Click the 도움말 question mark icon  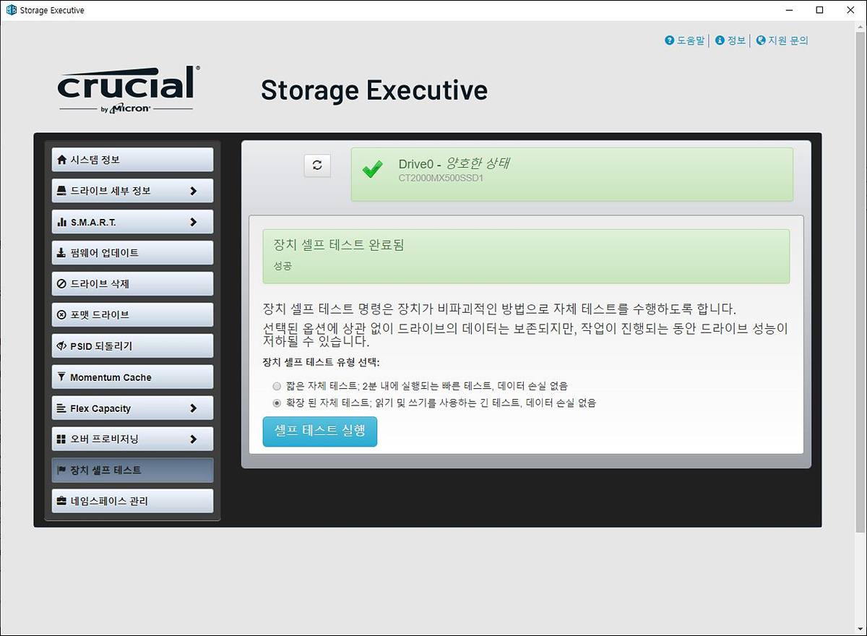pyautogui.click(x=670, y=40)
